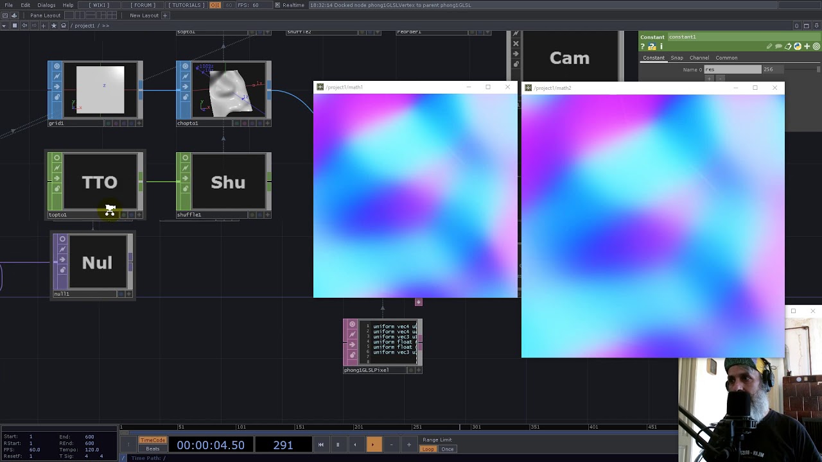Add new layout with plus button
The width and height of the screenshot is (822, 462).
[x=165, y=15]
